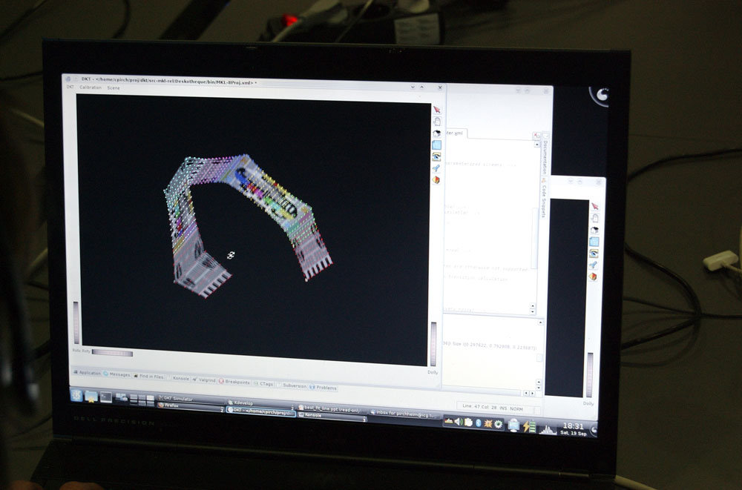742x490 pixels.
Task: Click the network monitor icon in system tray
Action: click(x=513, y=426)
